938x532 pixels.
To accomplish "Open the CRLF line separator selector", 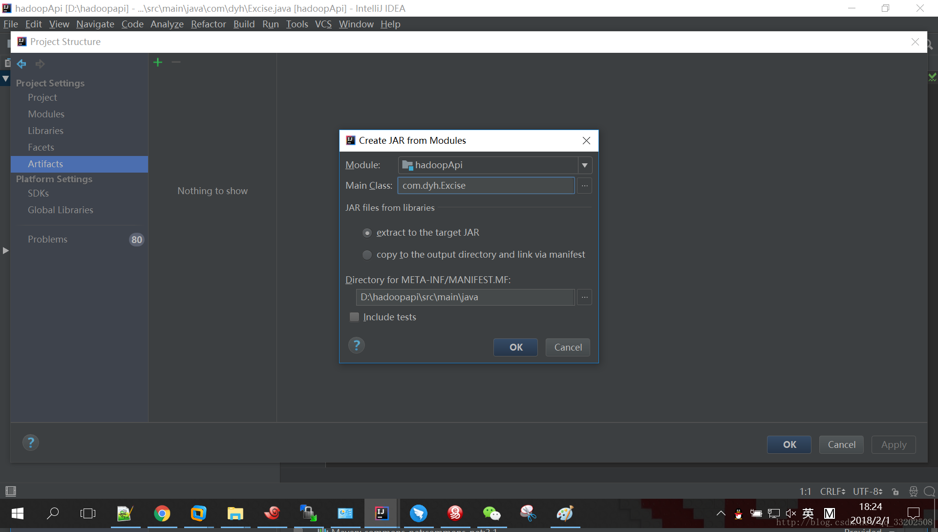I will point(832,491).
